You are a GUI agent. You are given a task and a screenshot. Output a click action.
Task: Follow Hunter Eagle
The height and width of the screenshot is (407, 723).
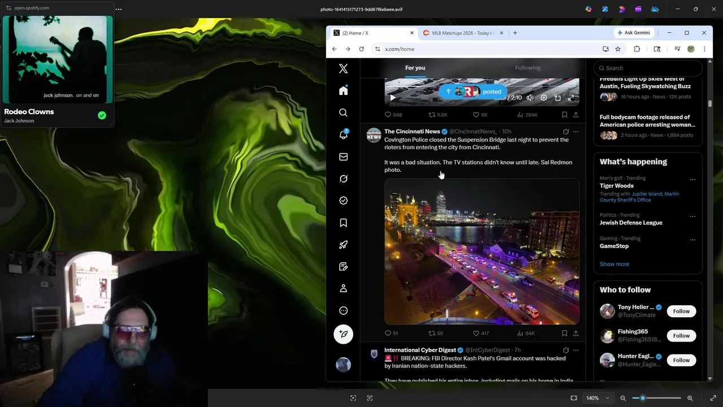click(x=681, y=360)
